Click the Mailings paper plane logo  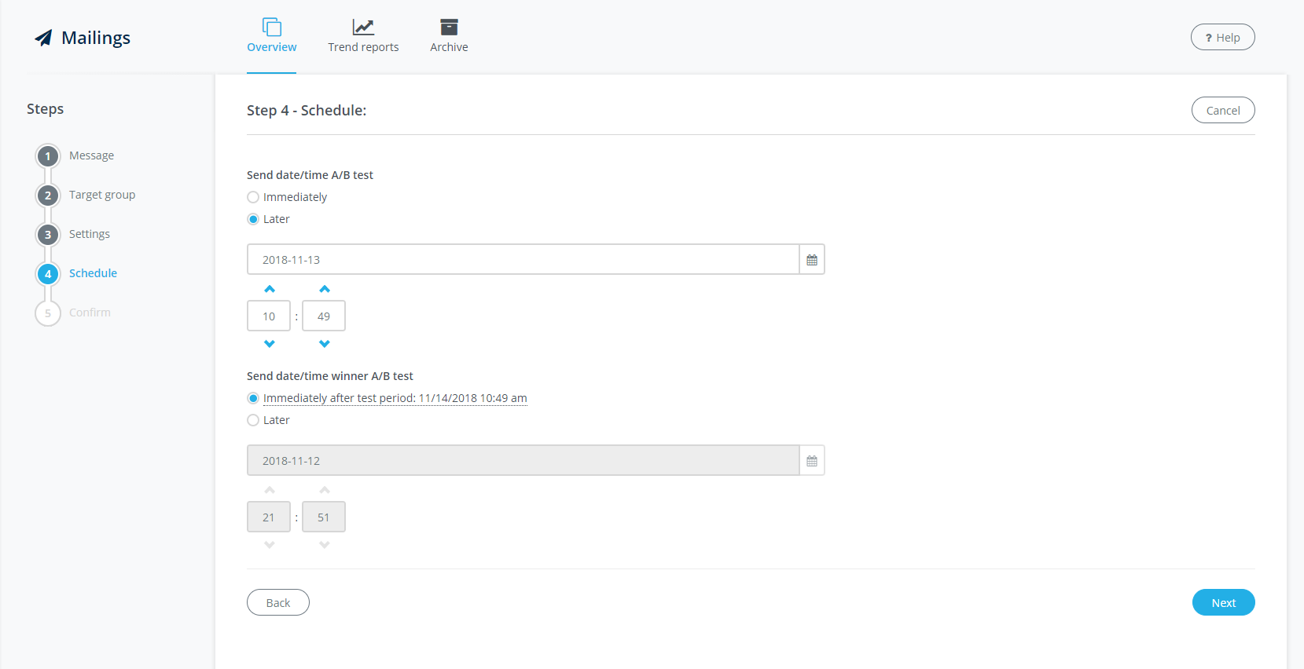coord(43,38)
